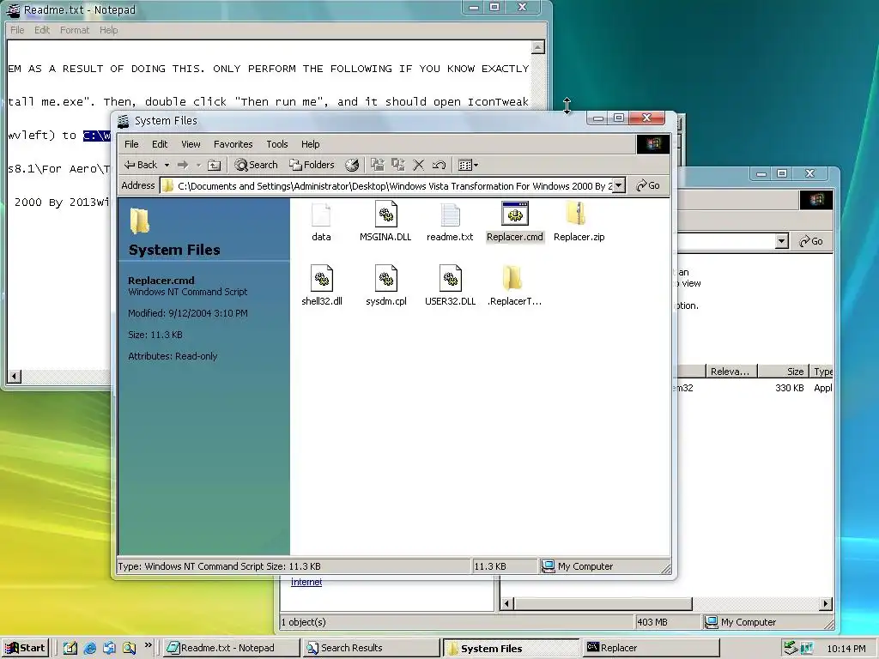This screenshot has width=879, height=659.
Task: Expand Search Results address dropdown
Action: point(781,241)
